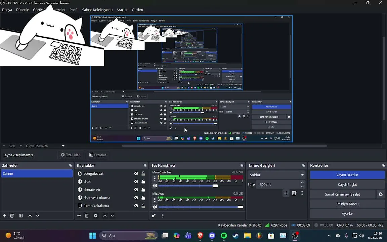Undock the Kontroller panel
The image size is (387, 242).
384,165
